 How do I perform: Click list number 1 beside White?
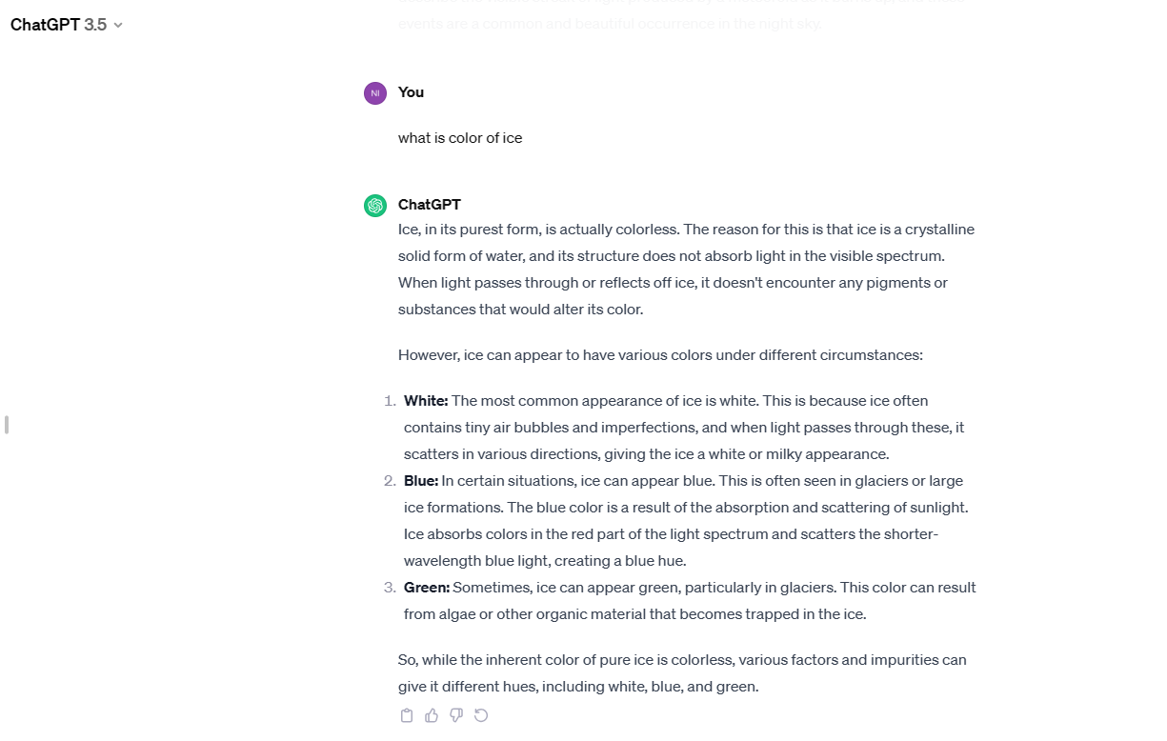coord(390,401)
